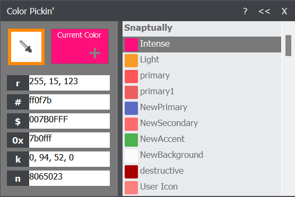
Task: Copy value using the $ label button
Action: pos(18,121)
